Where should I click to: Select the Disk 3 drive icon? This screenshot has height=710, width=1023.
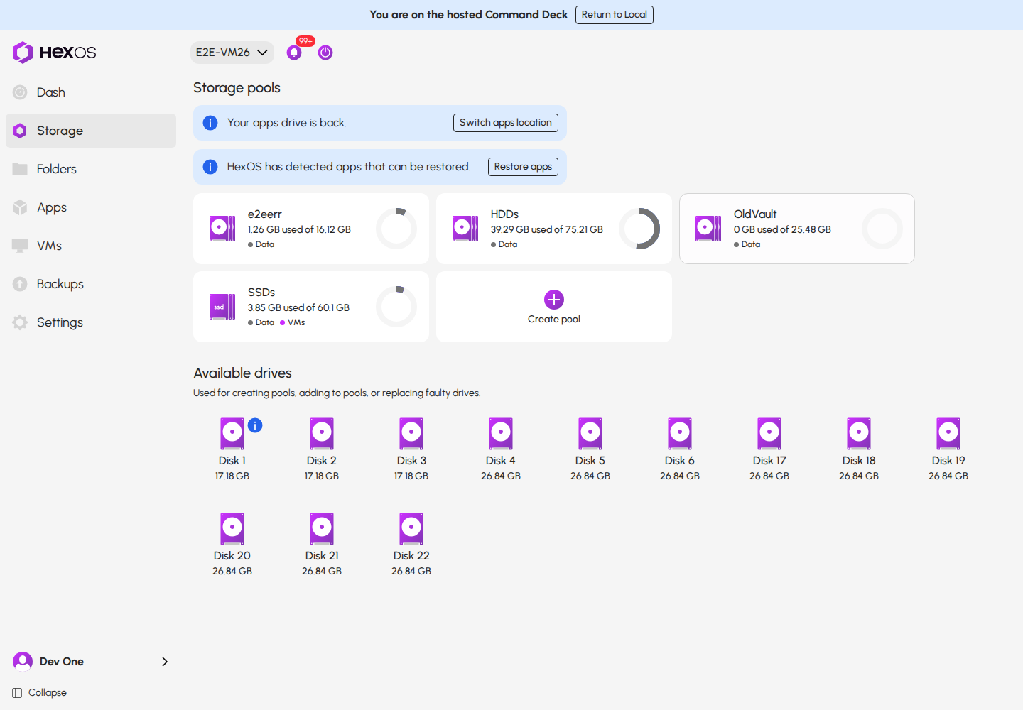coord(411,434)
